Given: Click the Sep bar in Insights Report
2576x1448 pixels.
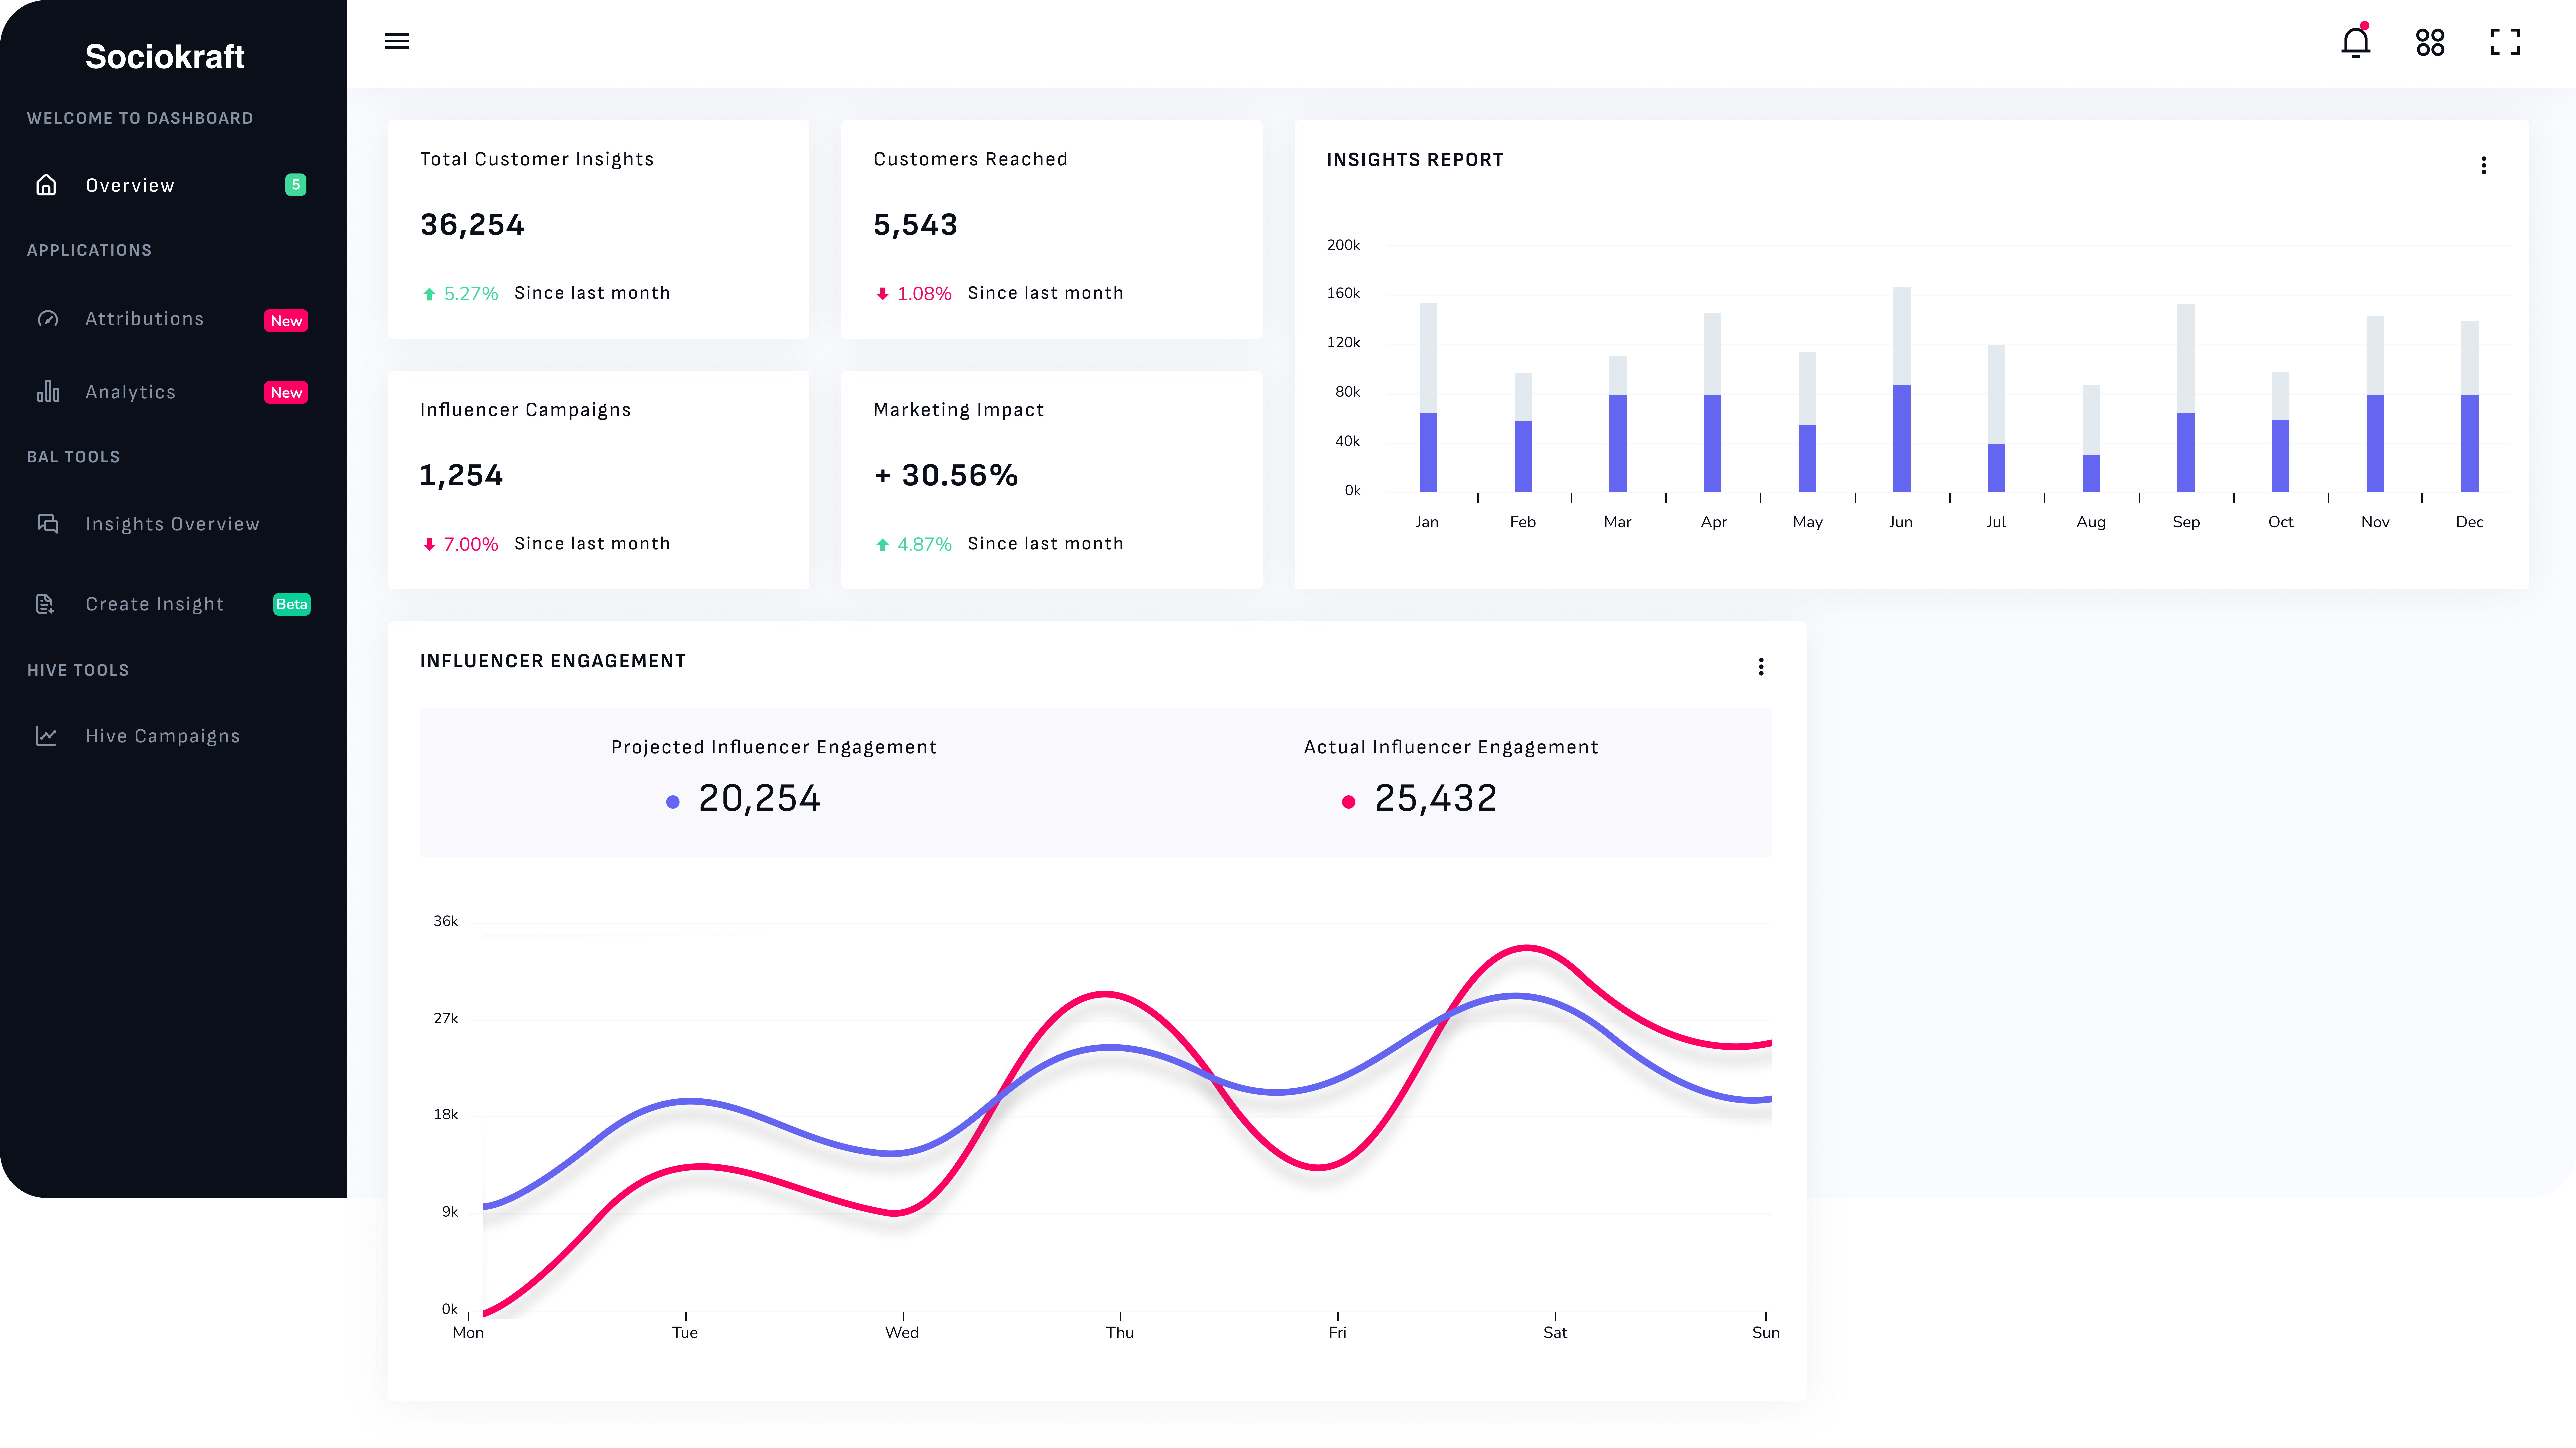Looking at the screenshot, I should [x=2186, y=398].
